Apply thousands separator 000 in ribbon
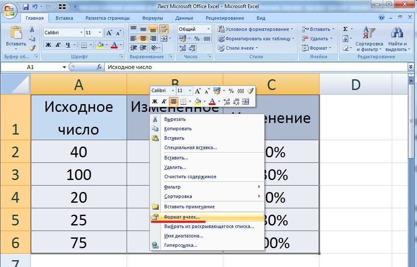This screenshot has width=417, height=267. (x=207, y=39)
